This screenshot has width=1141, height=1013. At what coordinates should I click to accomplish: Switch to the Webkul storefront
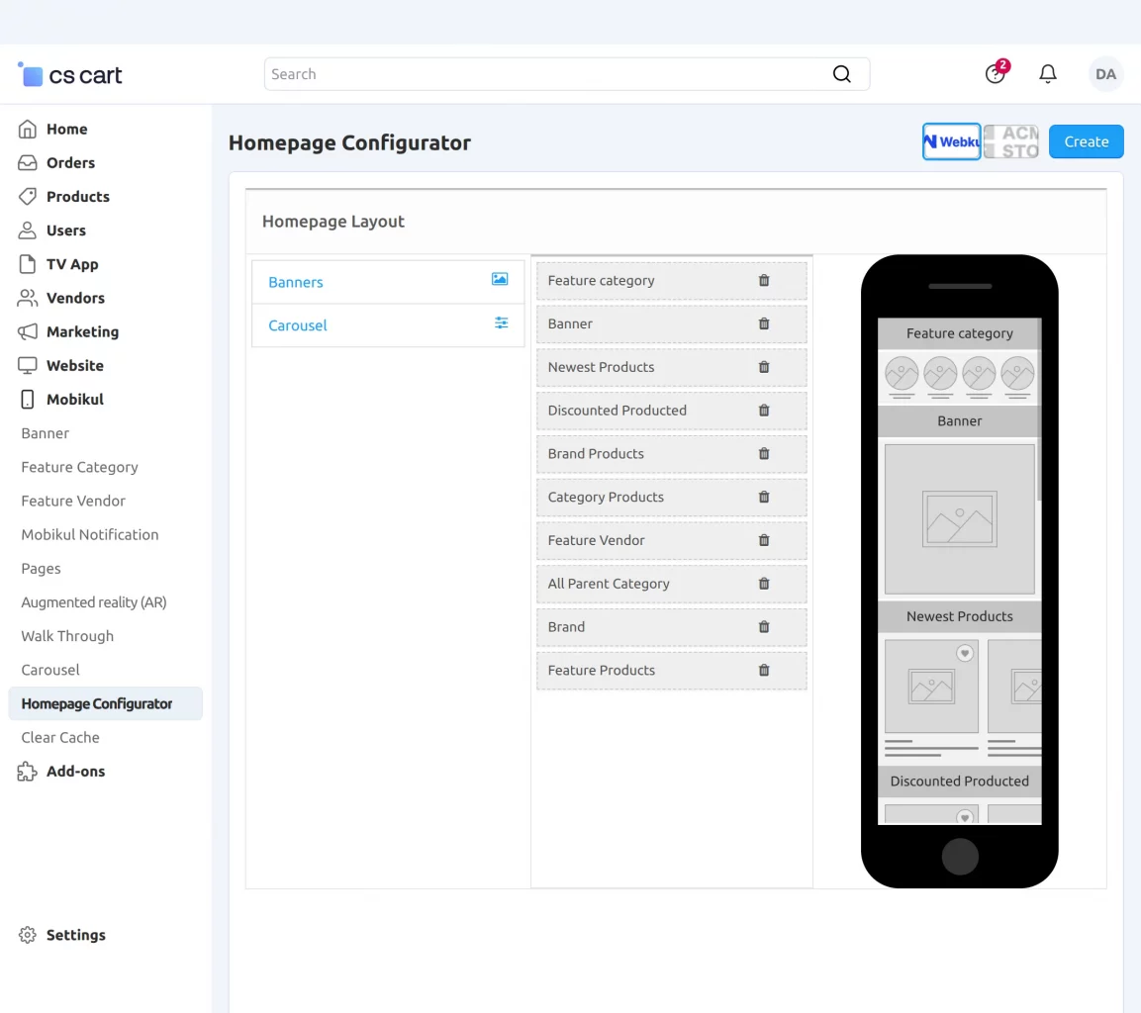point(951,141)
